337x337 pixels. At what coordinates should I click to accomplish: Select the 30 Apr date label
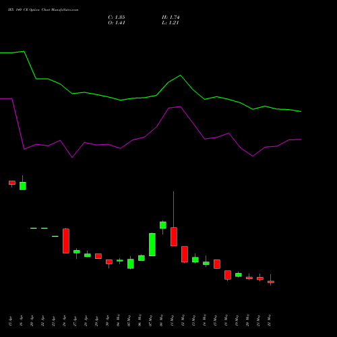click(107, 321)
